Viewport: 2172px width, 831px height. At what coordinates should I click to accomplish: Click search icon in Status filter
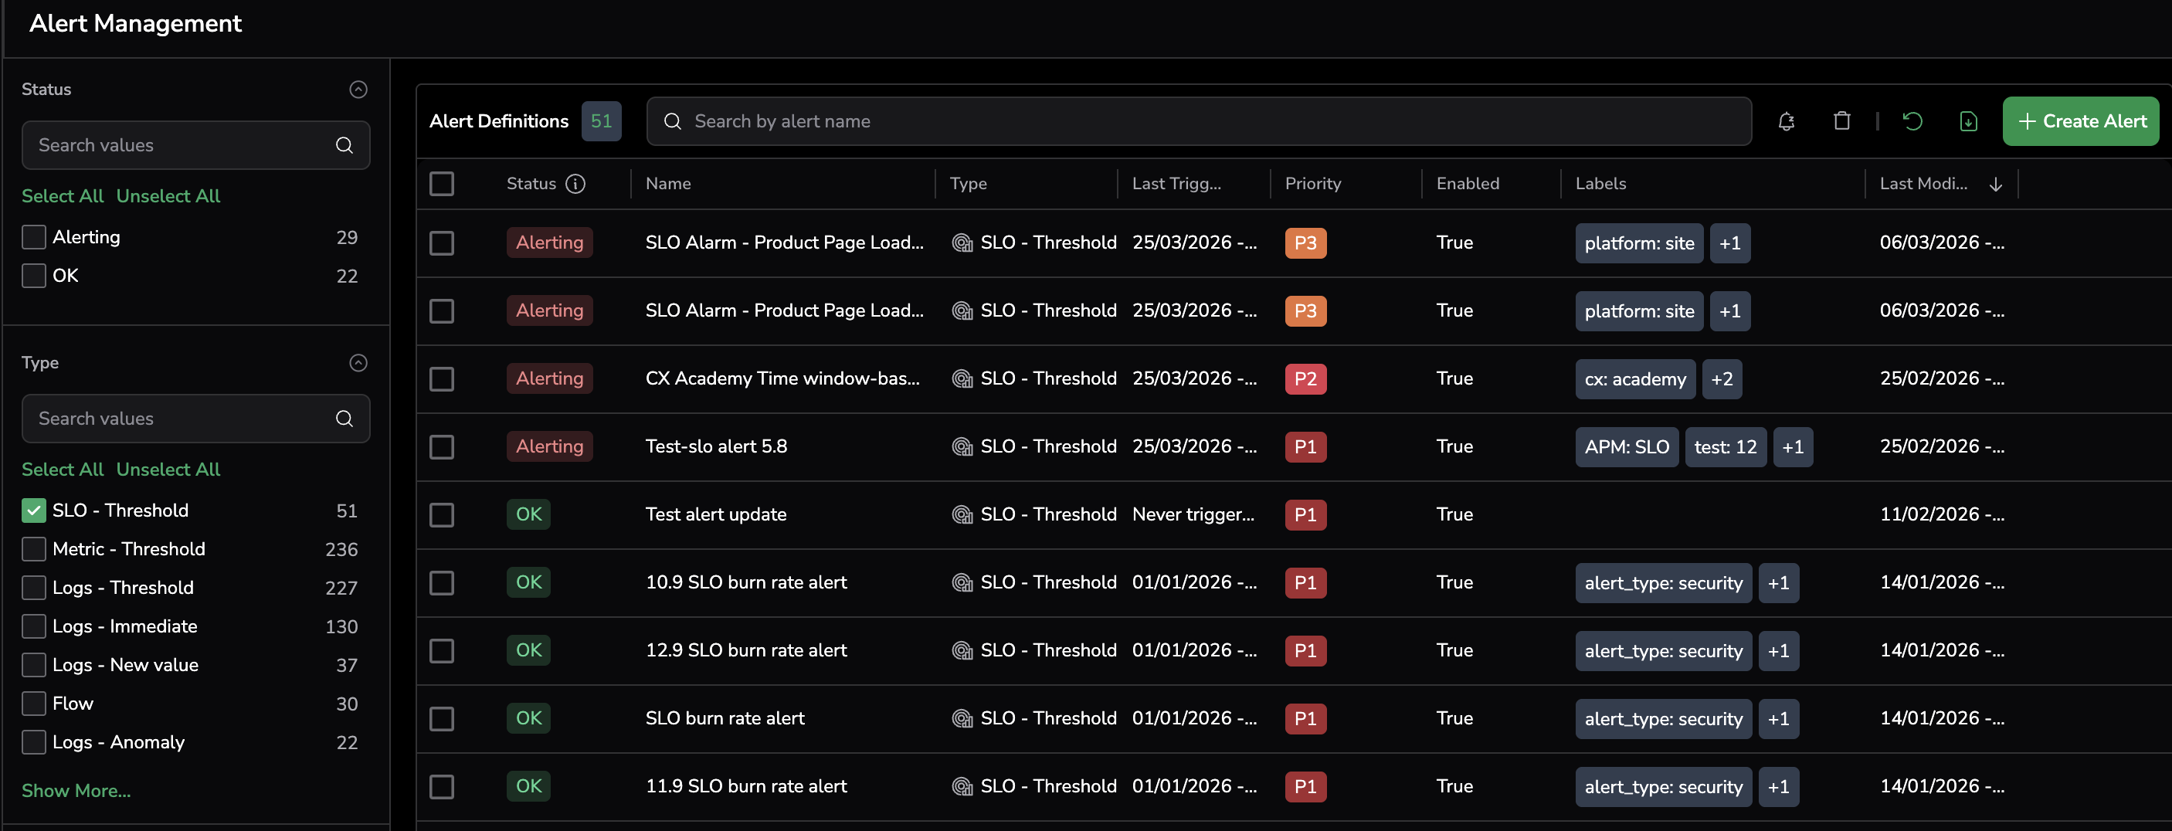tap(344, 145)
